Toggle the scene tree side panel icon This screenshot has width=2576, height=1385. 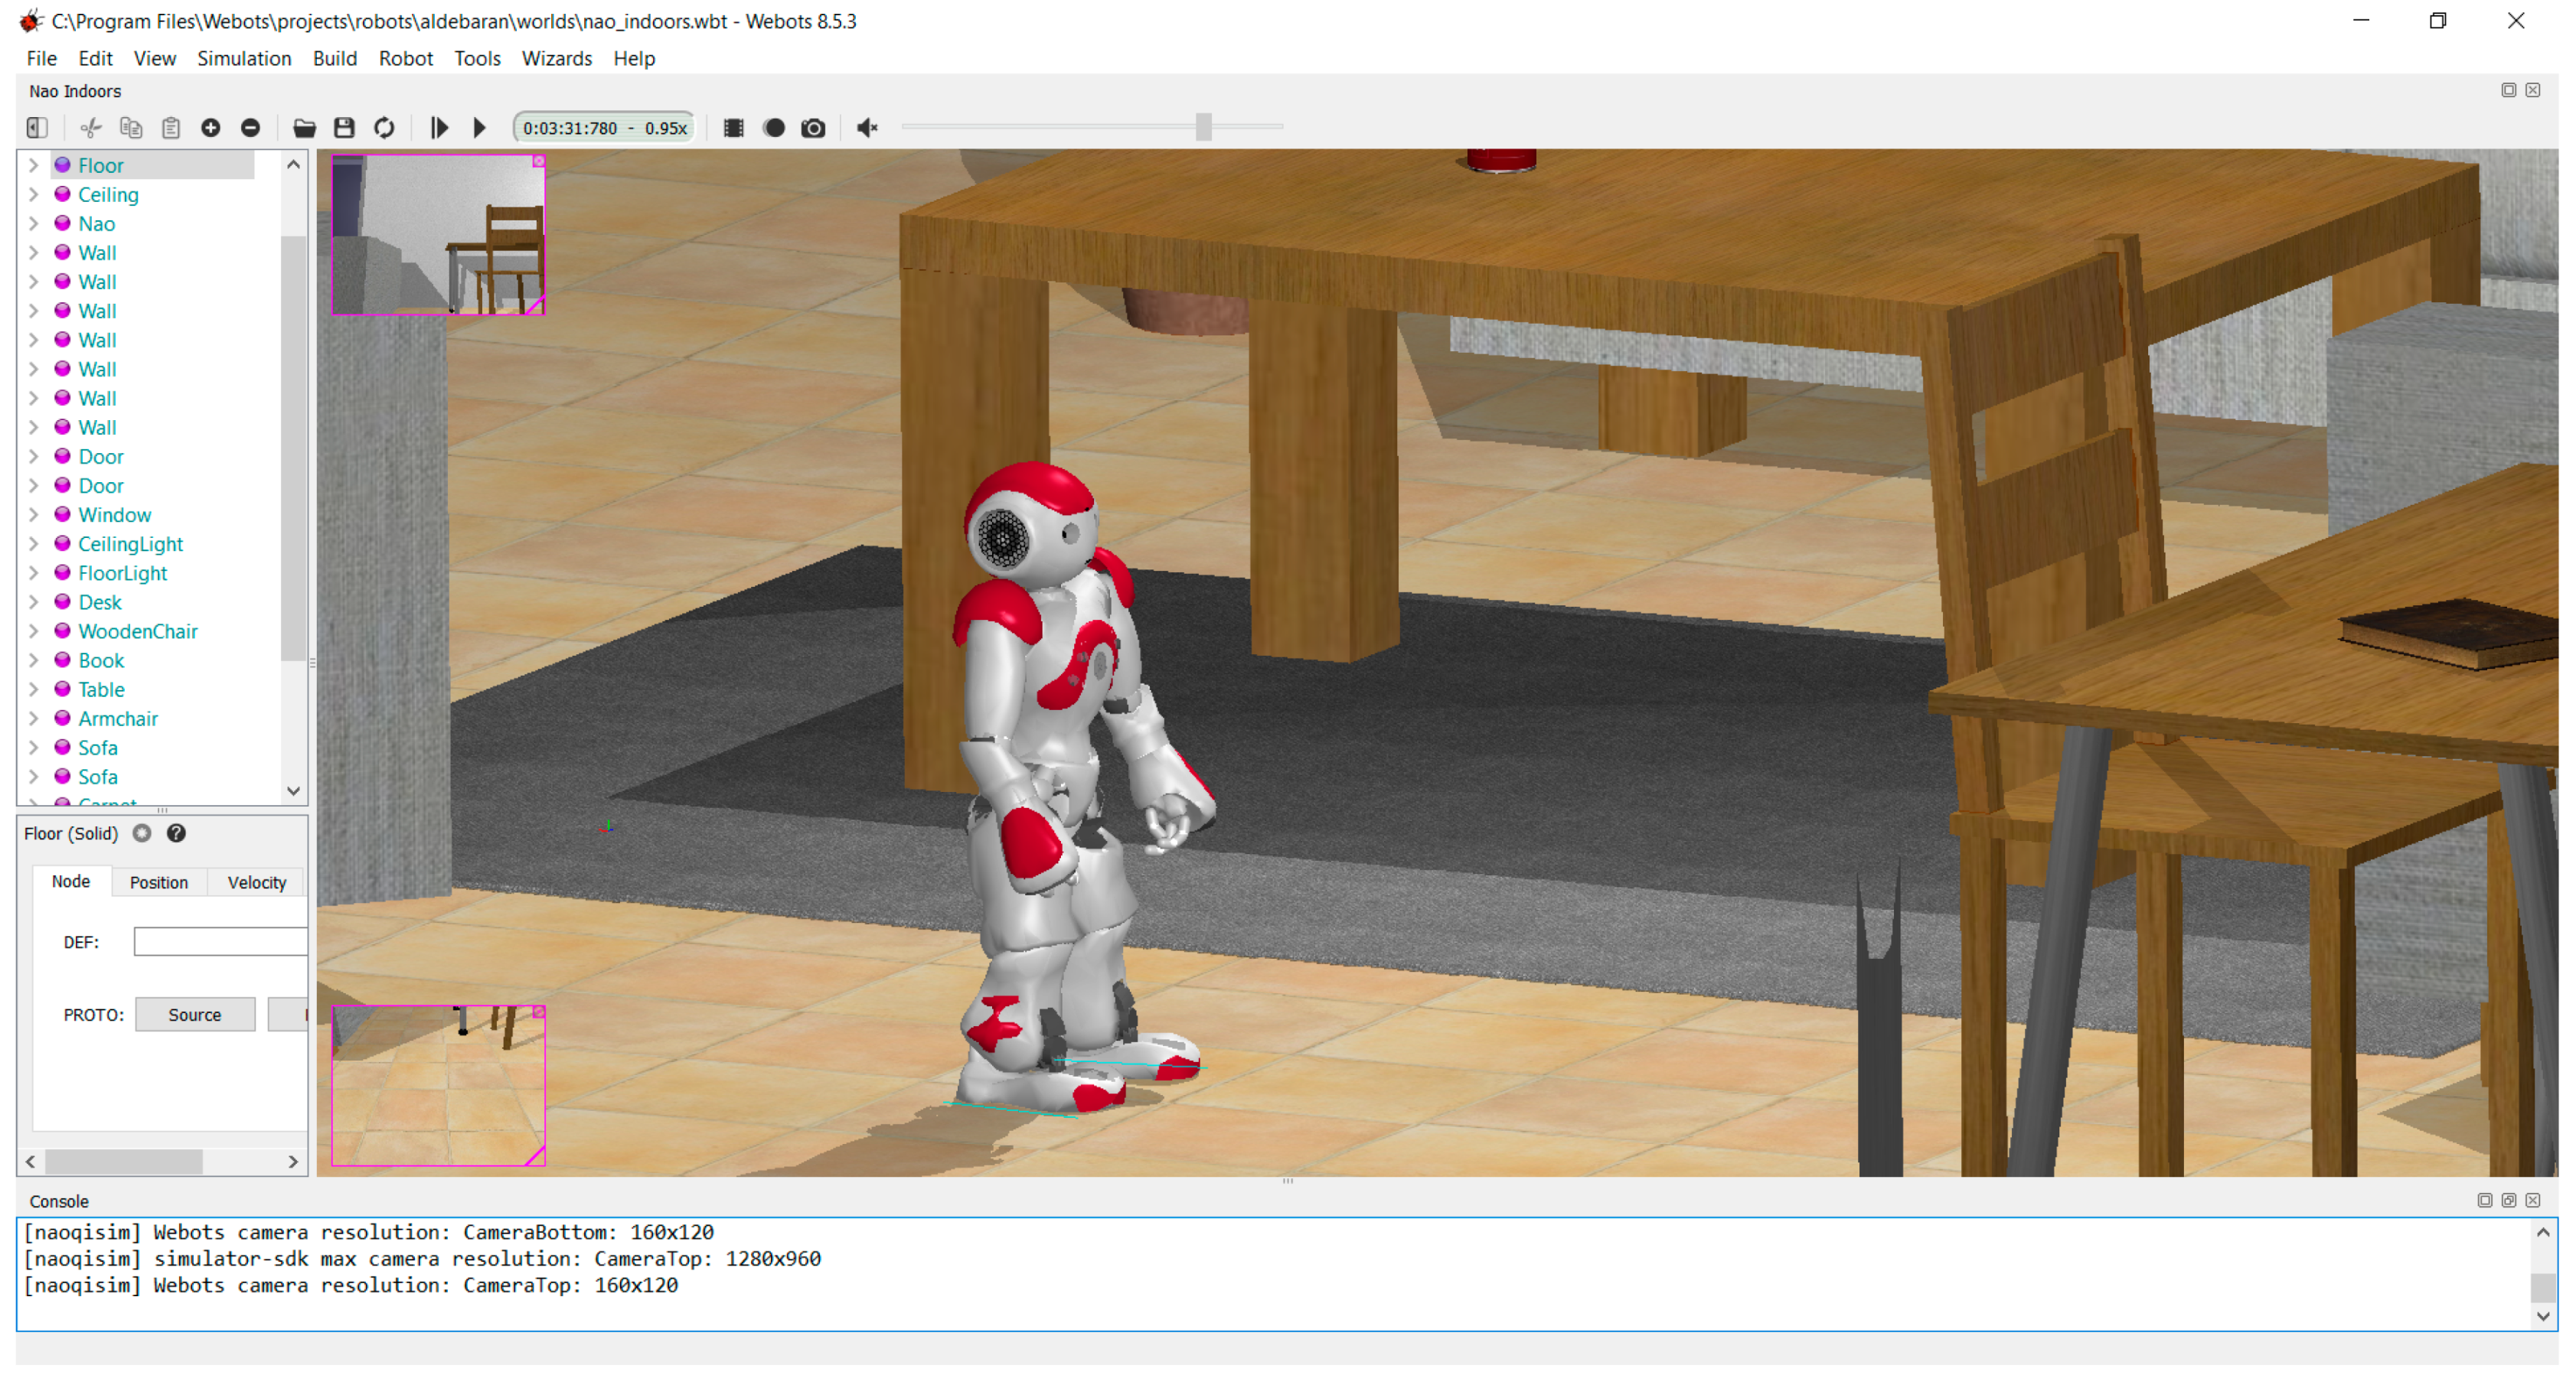click(37, 128)
